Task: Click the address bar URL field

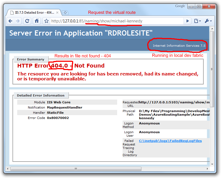Action: point(115,21)
